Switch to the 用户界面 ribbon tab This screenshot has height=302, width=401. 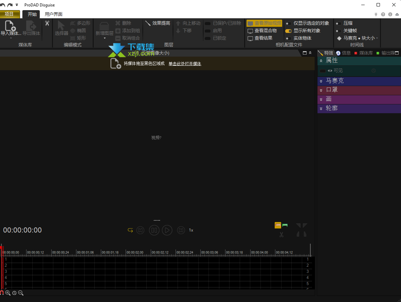[x=53, y=14]
